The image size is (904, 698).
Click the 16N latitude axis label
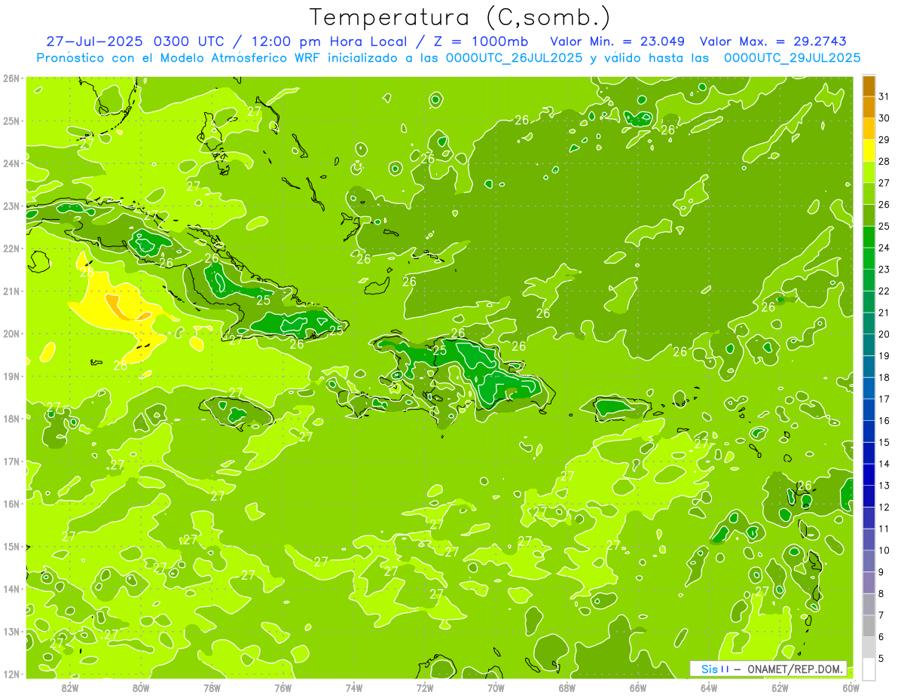point(11,504)
